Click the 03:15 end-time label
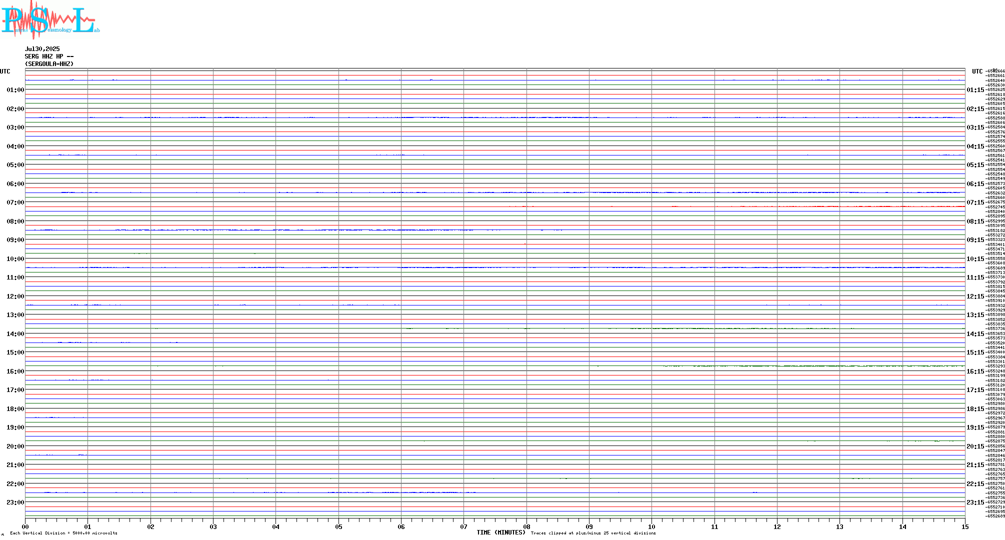The width and height of the screenshot is (1005, 540). [975, 127]
